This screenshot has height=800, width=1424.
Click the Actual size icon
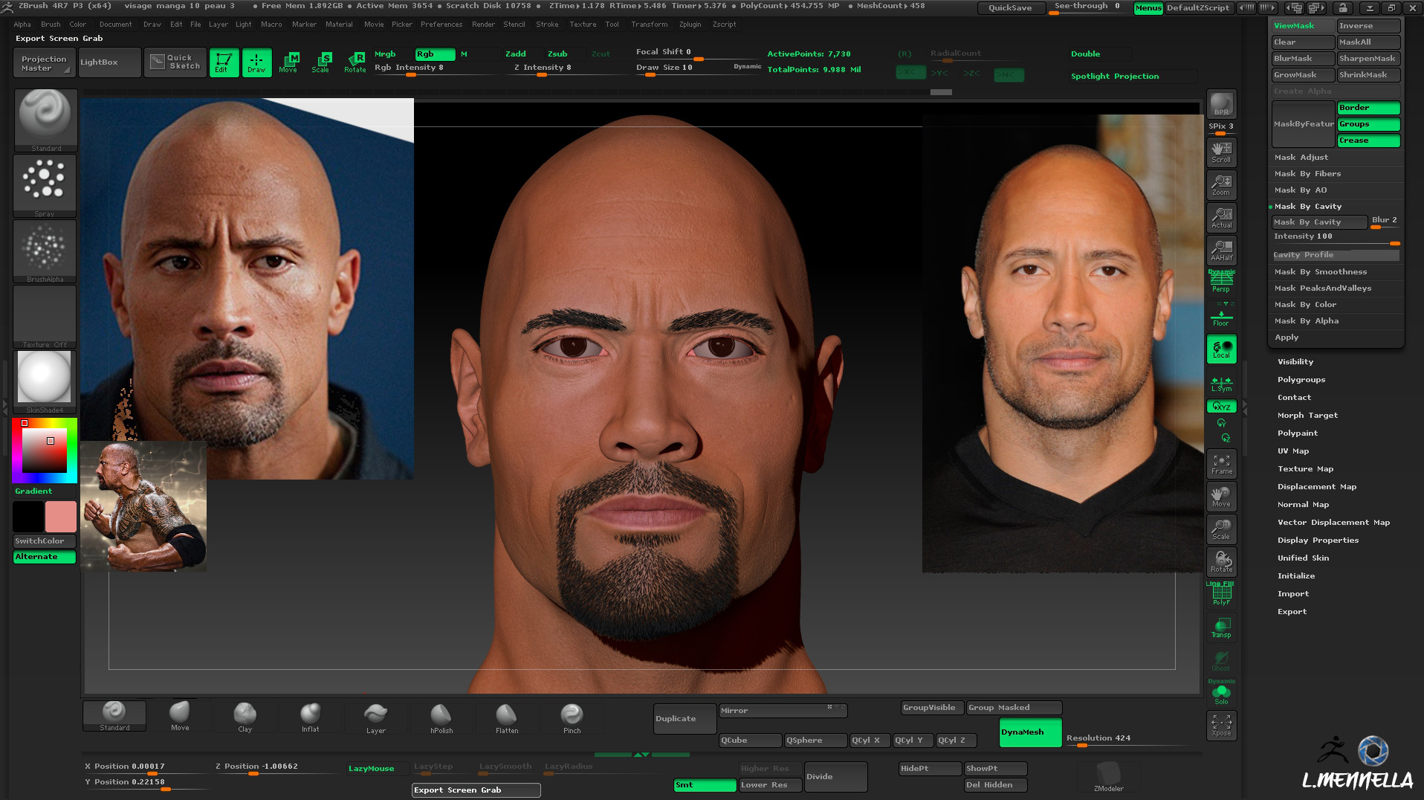click(x=1221, y=218)
